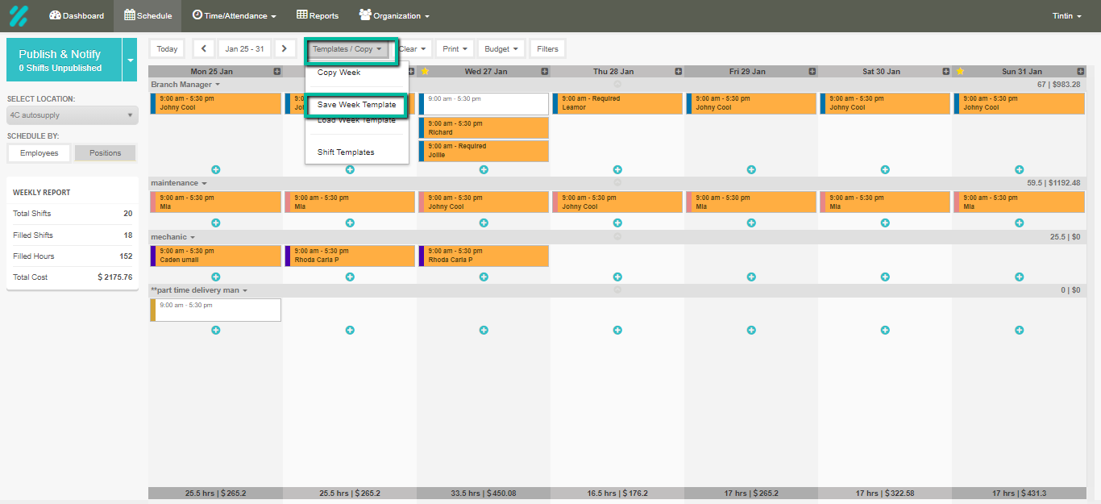Open Jollie's Required shift on Wednesday
Viewport: 1101px width, 504px height.
coord(484,151)
